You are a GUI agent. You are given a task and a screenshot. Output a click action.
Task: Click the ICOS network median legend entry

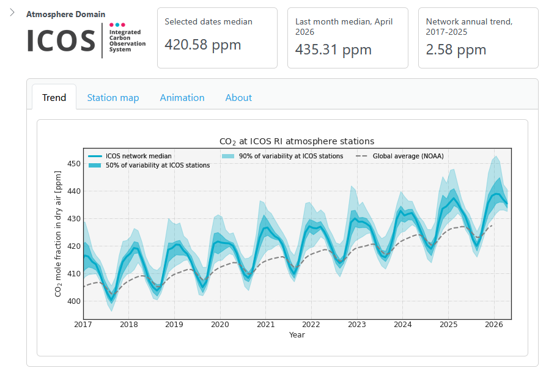(x=130, y=156)
